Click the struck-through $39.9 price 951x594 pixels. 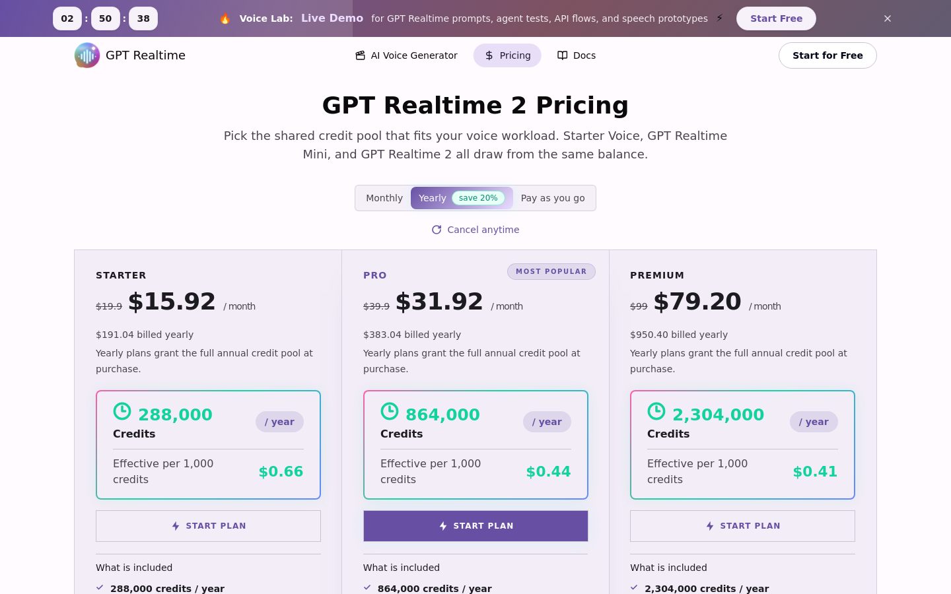pos(376,306)
